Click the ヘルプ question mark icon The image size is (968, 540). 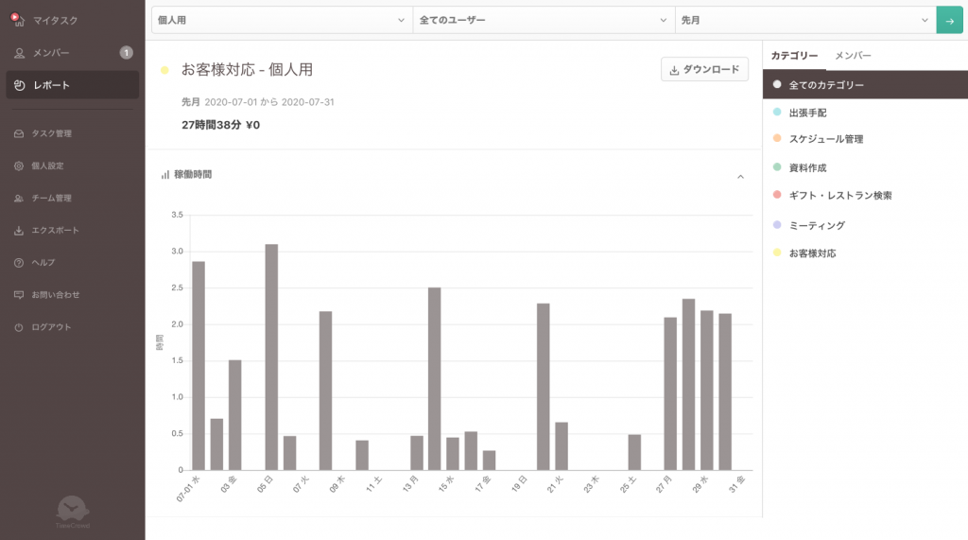(x=19, y=263)
